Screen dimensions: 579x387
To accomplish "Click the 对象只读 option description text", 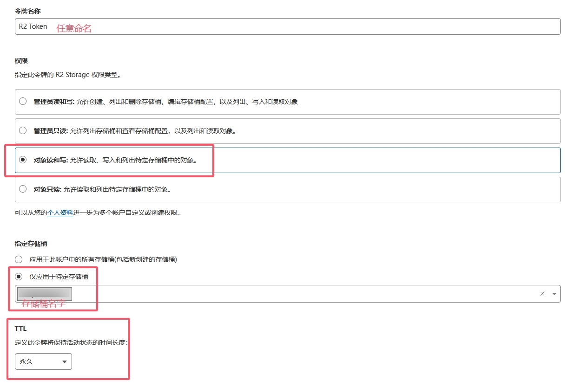I will pyautogui.click(x=117, y=189).
